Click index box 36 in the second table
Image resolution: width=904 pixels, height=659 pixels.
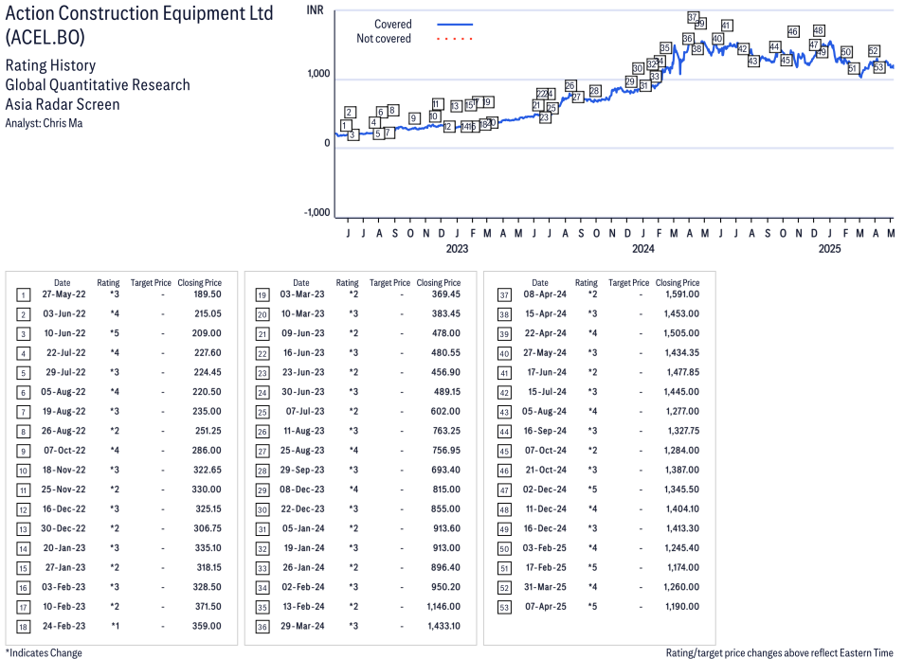pos(262,628)
